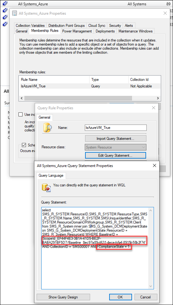Open the Distribution Point Groups tab
The image size is (173, 305).
tap(66, 26)
